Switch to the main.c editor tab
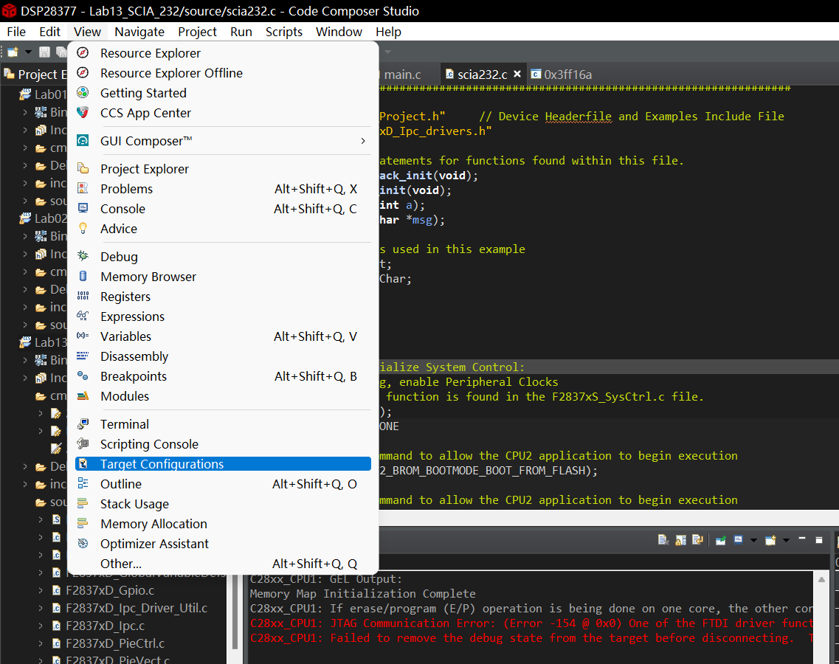The width and height of the screenshot is (839, 664). tap(402, 75)
